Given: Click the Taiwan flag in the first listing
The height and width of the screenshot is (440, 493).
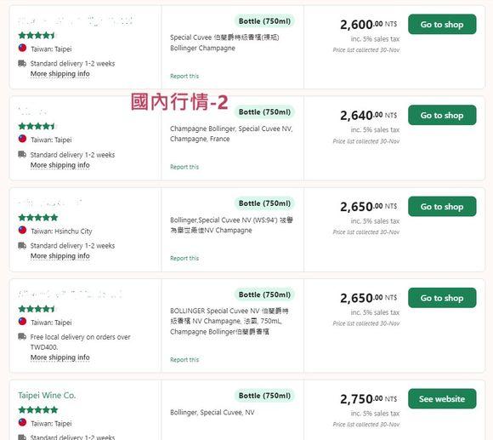Looking at the screenshot, I should 22,48.
